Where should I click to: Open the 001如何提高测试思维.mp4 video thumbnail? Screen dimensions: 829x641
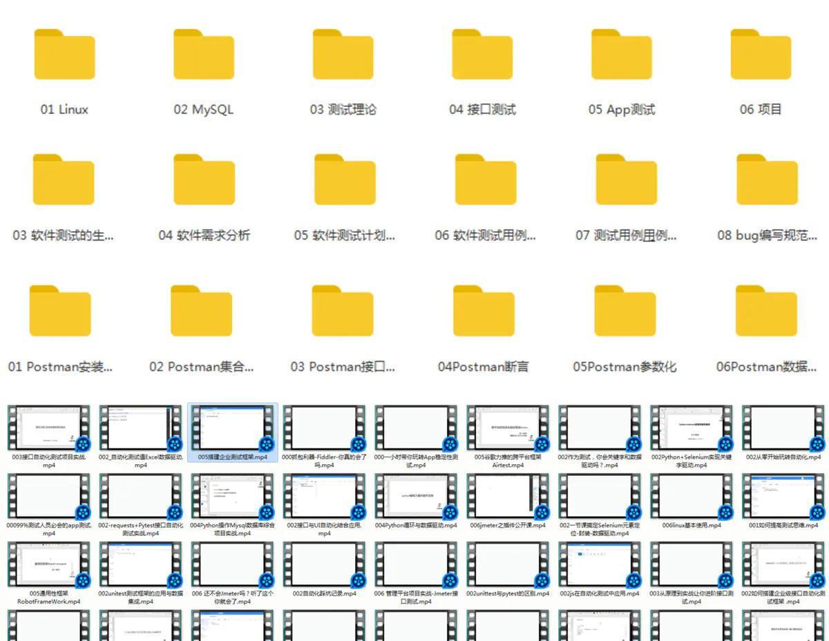tap(784, 496)
